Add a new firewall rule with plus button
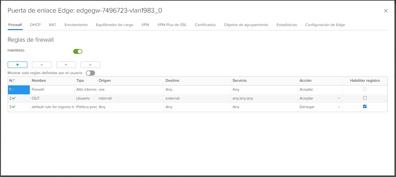This screenshot has width=396, height=177. (18, 65)
